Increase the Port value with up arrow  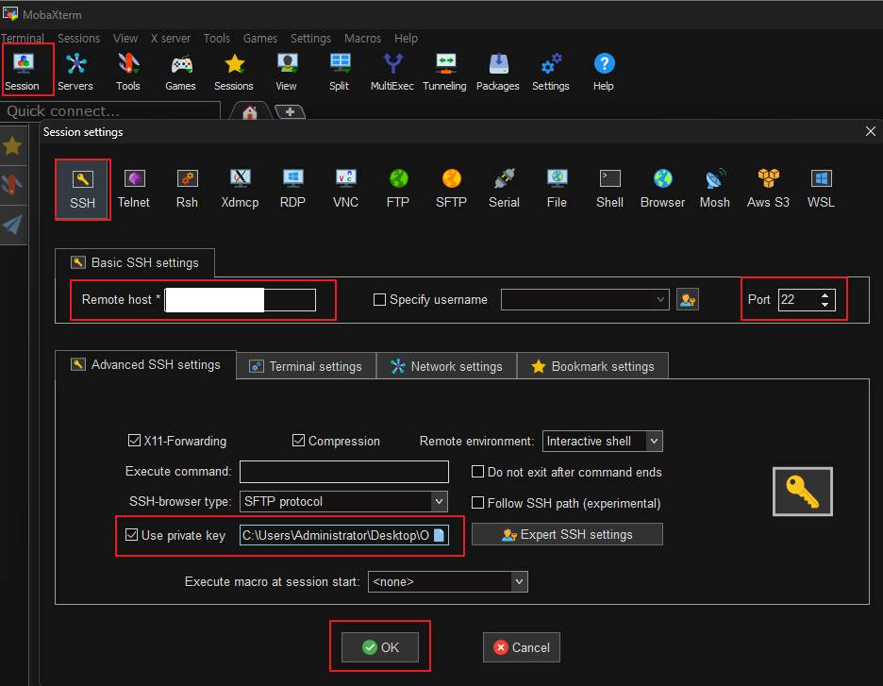click(x=825, y=294)
